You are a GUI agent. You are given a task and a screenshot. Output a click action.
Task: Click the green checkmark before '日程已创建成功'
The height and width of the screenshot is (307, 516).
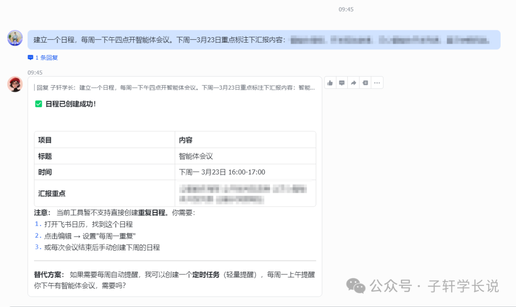pyautogui.click(x=39, y=104)
